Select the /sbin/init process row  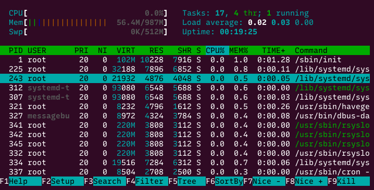[185, 60]
